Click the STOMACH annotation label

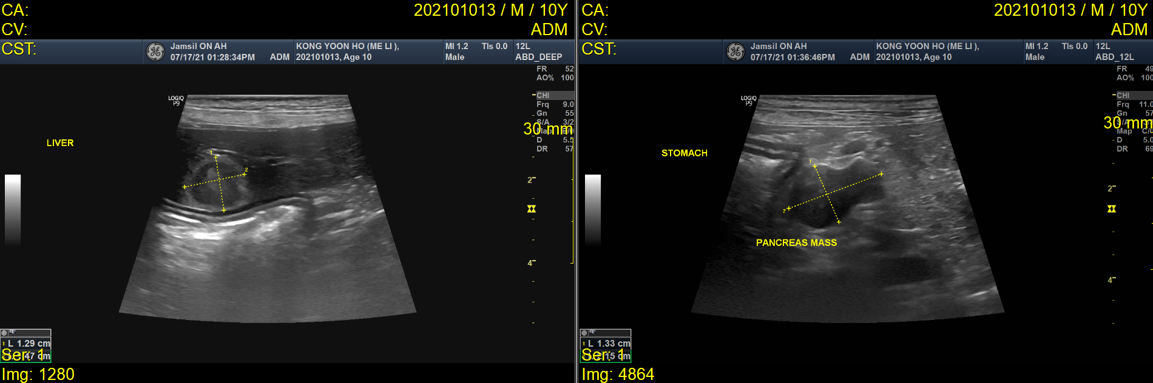point(684,153)
